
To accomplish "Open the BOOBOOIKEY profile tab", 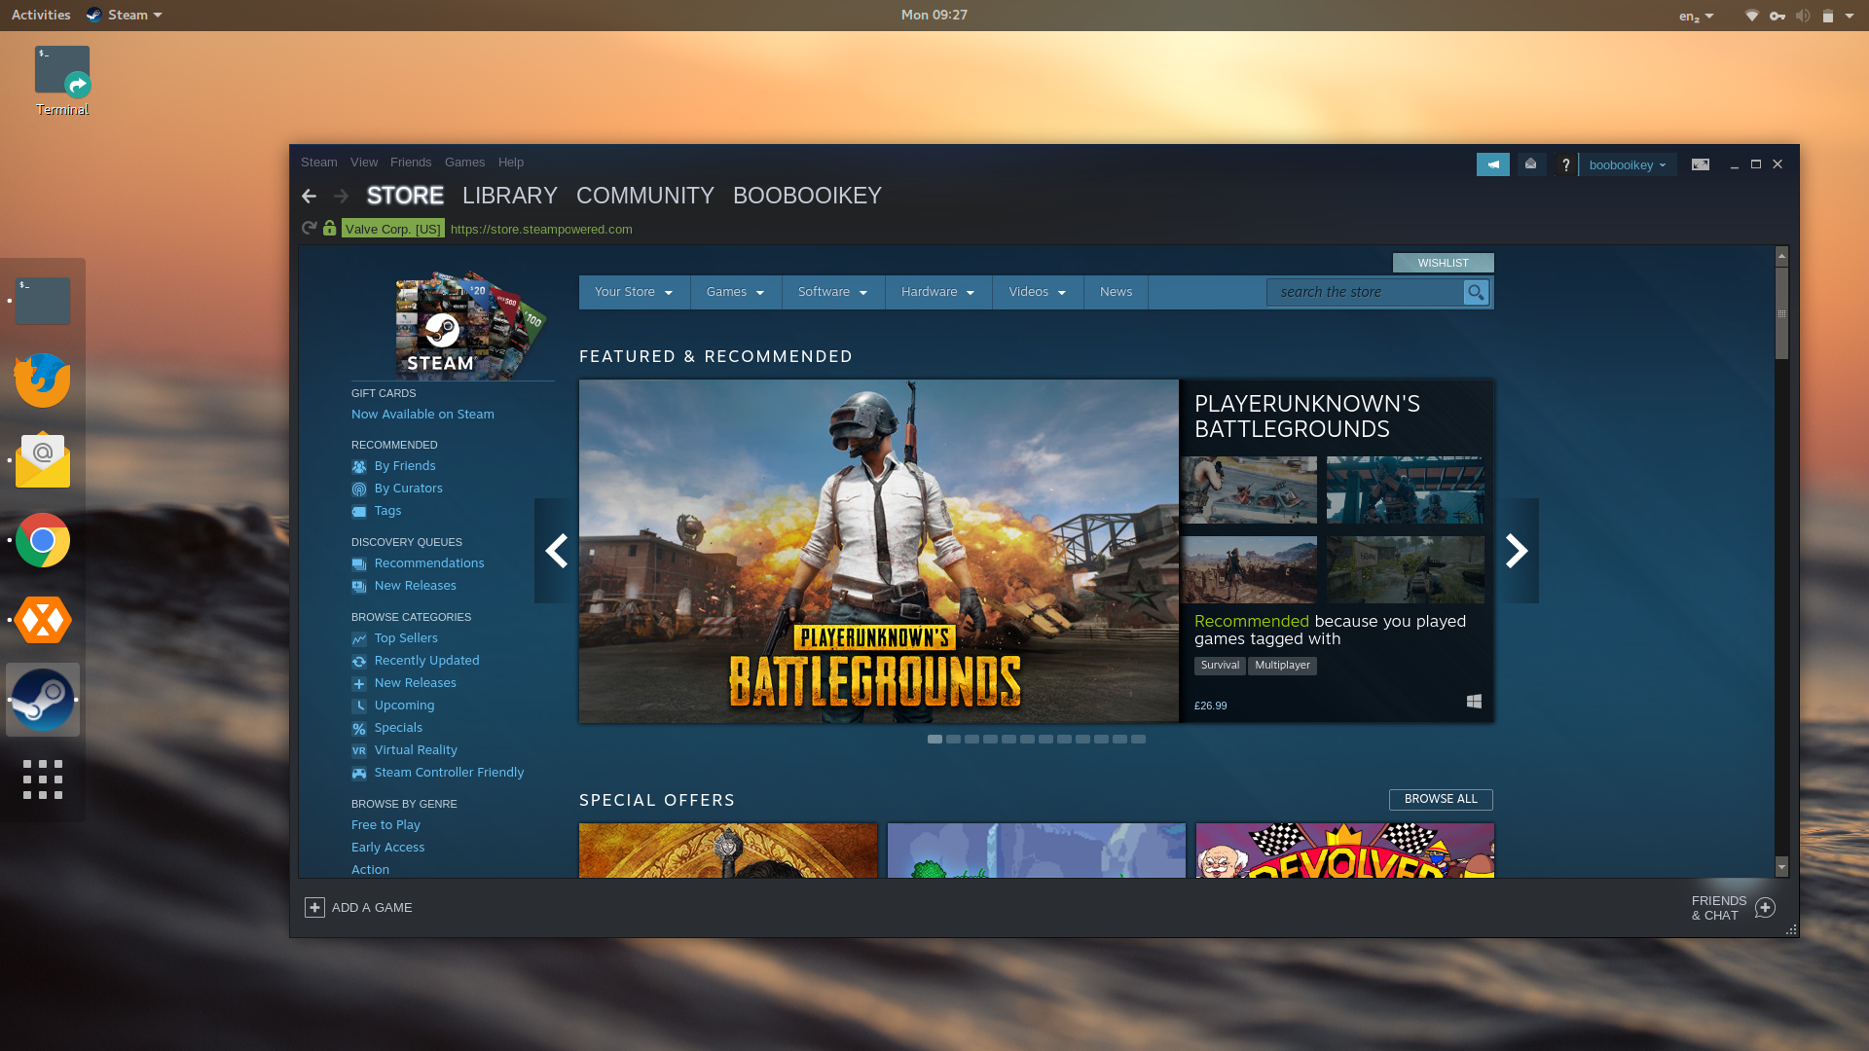I will (x=807, y=196).
